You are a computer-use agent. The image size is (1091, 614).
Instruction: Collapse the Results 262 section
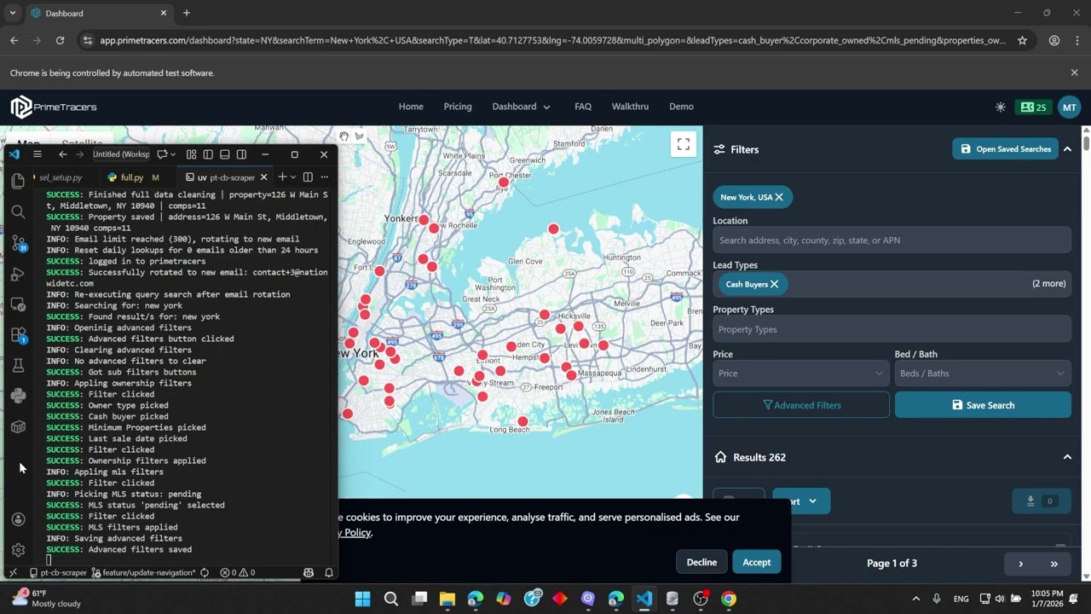click(x=1067, y=457)
